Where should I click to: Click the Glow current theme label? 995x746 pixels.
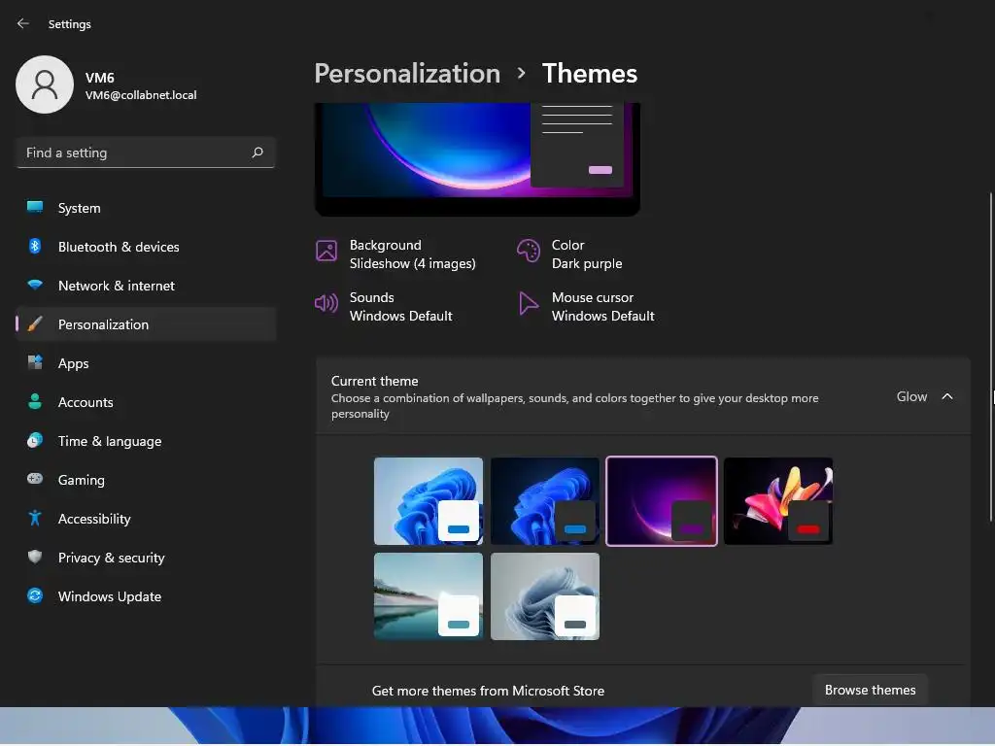point(911,396)
